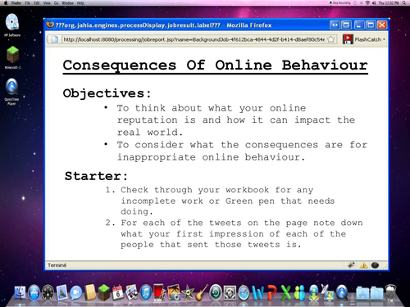The width and height of the screenshot is (410, 307).
Task: Open Photo Booth from the dock
Action: click(x=160, y=293)
